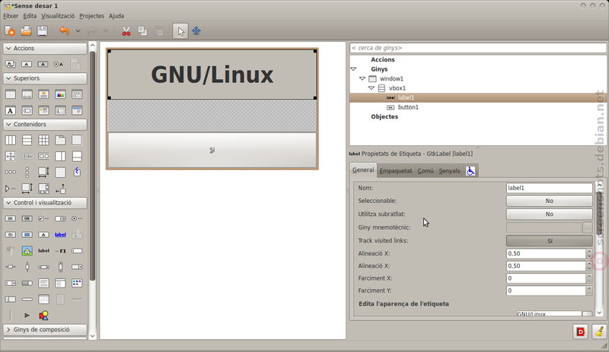The image size is (609, 352).
Task: Save the project using the floppy icon
Action: 42,31
